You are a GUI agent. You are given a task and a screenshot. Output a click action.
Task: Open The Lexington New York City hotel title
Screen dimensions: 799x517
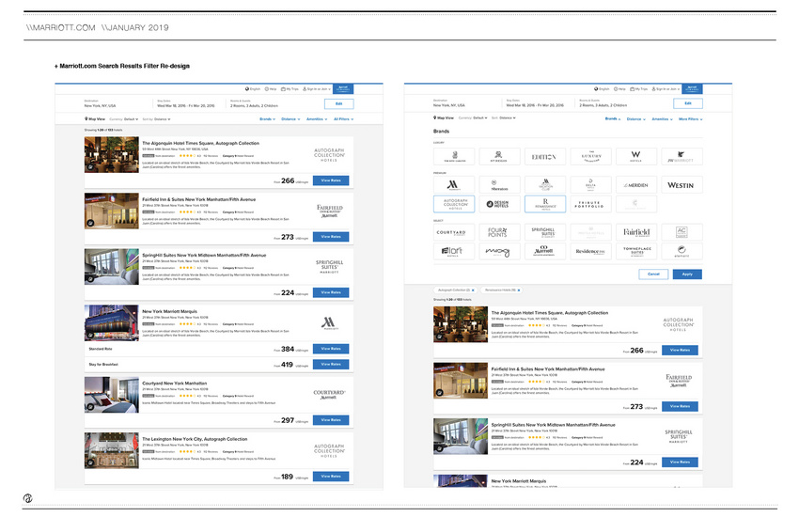click(x=195, y=439)
